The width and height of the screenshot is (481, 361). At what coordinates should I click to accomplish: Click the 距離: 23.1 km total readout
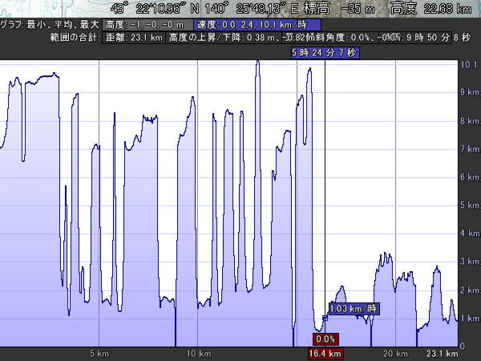134,38
